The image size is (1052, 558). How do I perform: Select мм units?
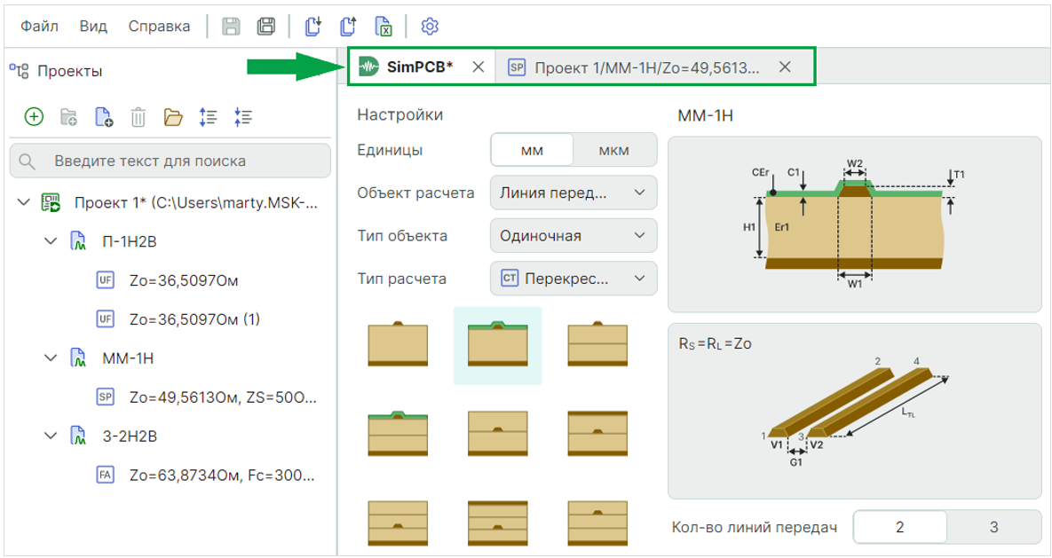point(532,150)
